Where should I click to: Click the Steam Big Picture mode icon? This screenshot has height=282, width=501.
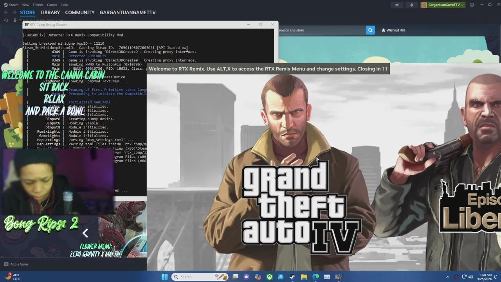click(472, 5)
